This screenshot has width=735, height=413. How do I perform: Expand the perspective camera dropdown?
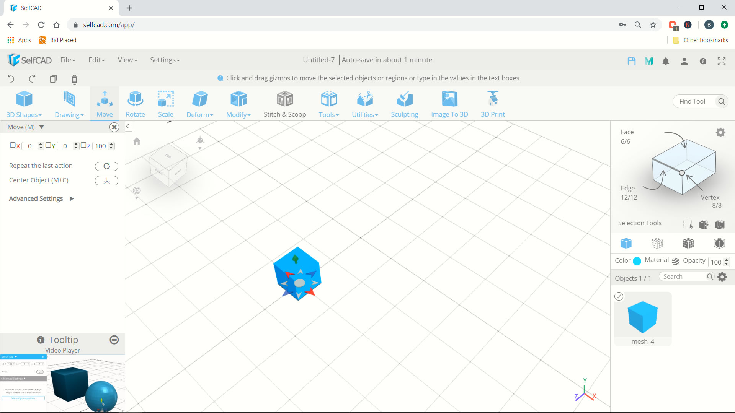pyautogui.click(x=200, y=148)
